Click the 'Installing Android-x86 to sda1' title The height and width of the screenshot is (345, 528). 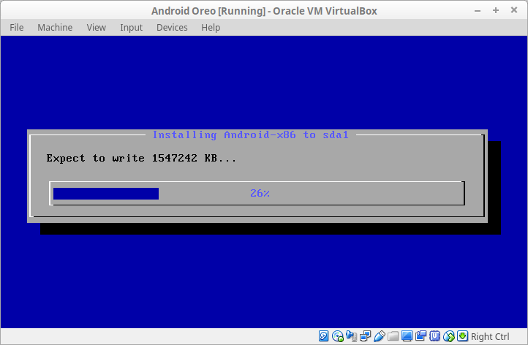[x=251, y=134]
